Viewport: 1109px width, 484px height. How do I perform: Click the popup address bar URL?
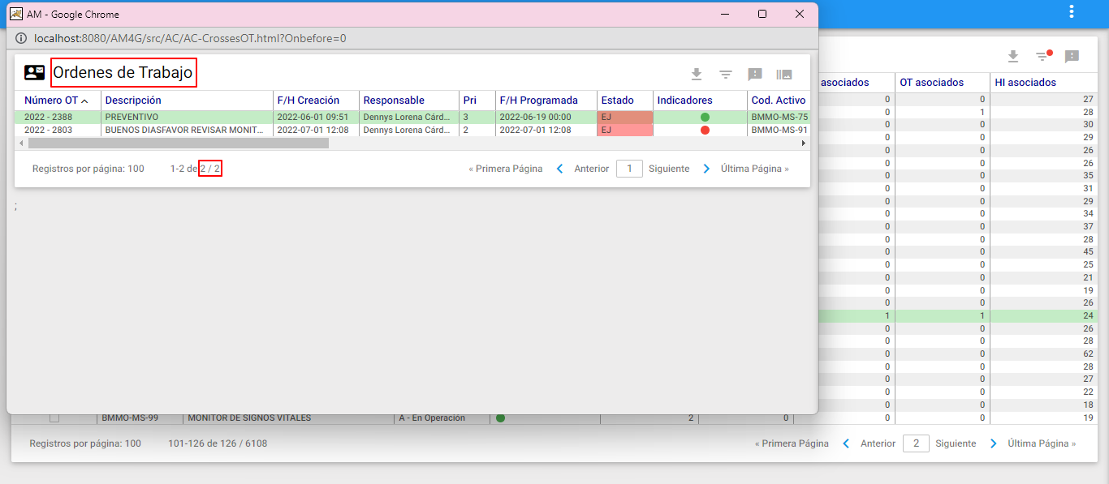click(x=190, y=38)
